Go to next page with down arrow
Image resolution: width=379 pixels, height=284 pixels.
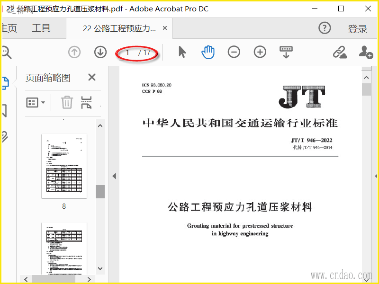pos(100,52)
